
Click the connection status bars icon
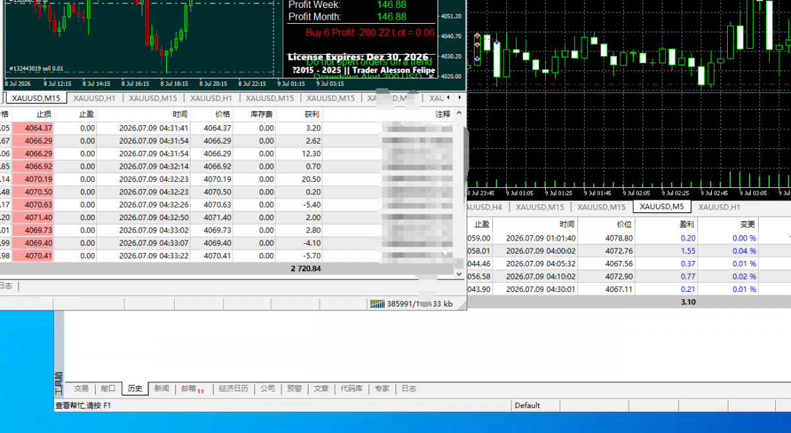378,304
